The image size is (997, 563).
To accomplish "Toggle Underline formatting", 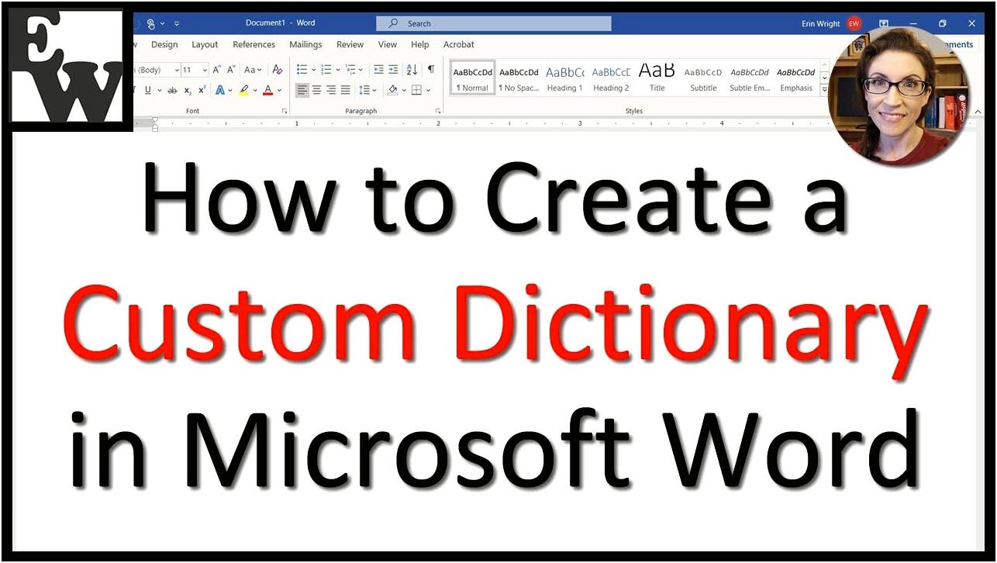I will [147, 91].
